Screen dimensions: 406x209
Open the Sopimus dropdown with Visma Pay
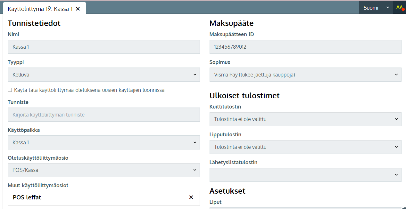(305, 75)
